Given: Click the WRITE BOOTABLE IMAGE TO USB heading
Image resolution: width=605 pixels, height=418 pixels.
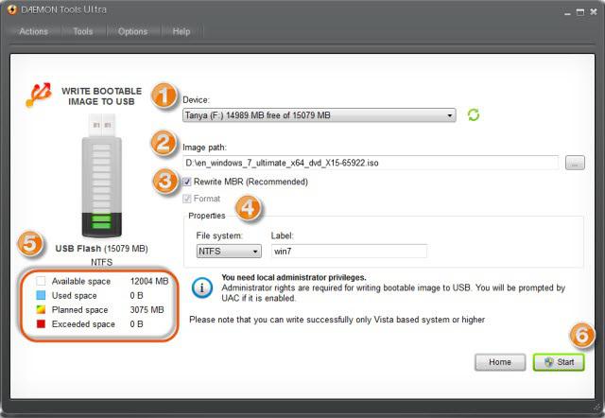Looking at the screenshot, I should point(101,96).
